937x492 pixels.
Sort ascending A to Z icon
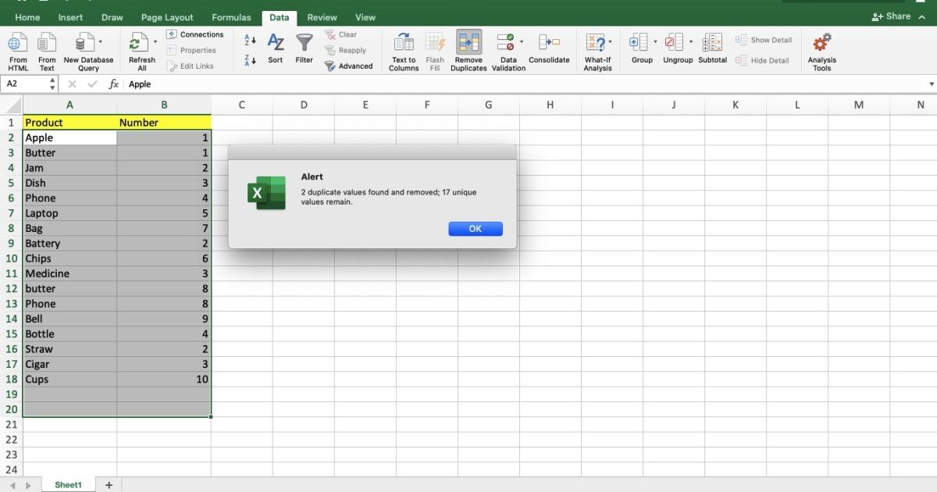[x=250, y=40]
